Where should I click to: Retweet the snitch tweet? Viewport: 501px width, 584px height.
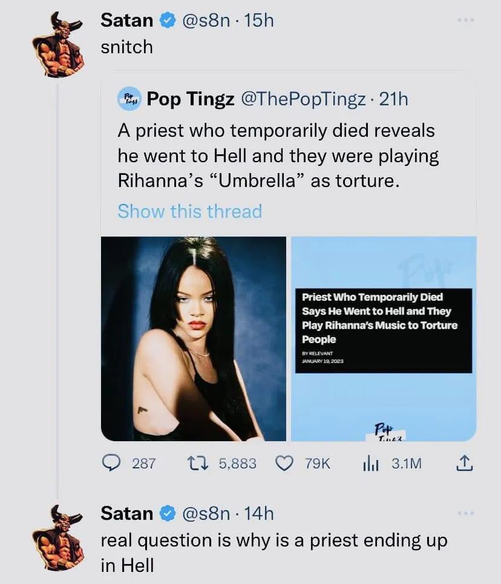197,464
